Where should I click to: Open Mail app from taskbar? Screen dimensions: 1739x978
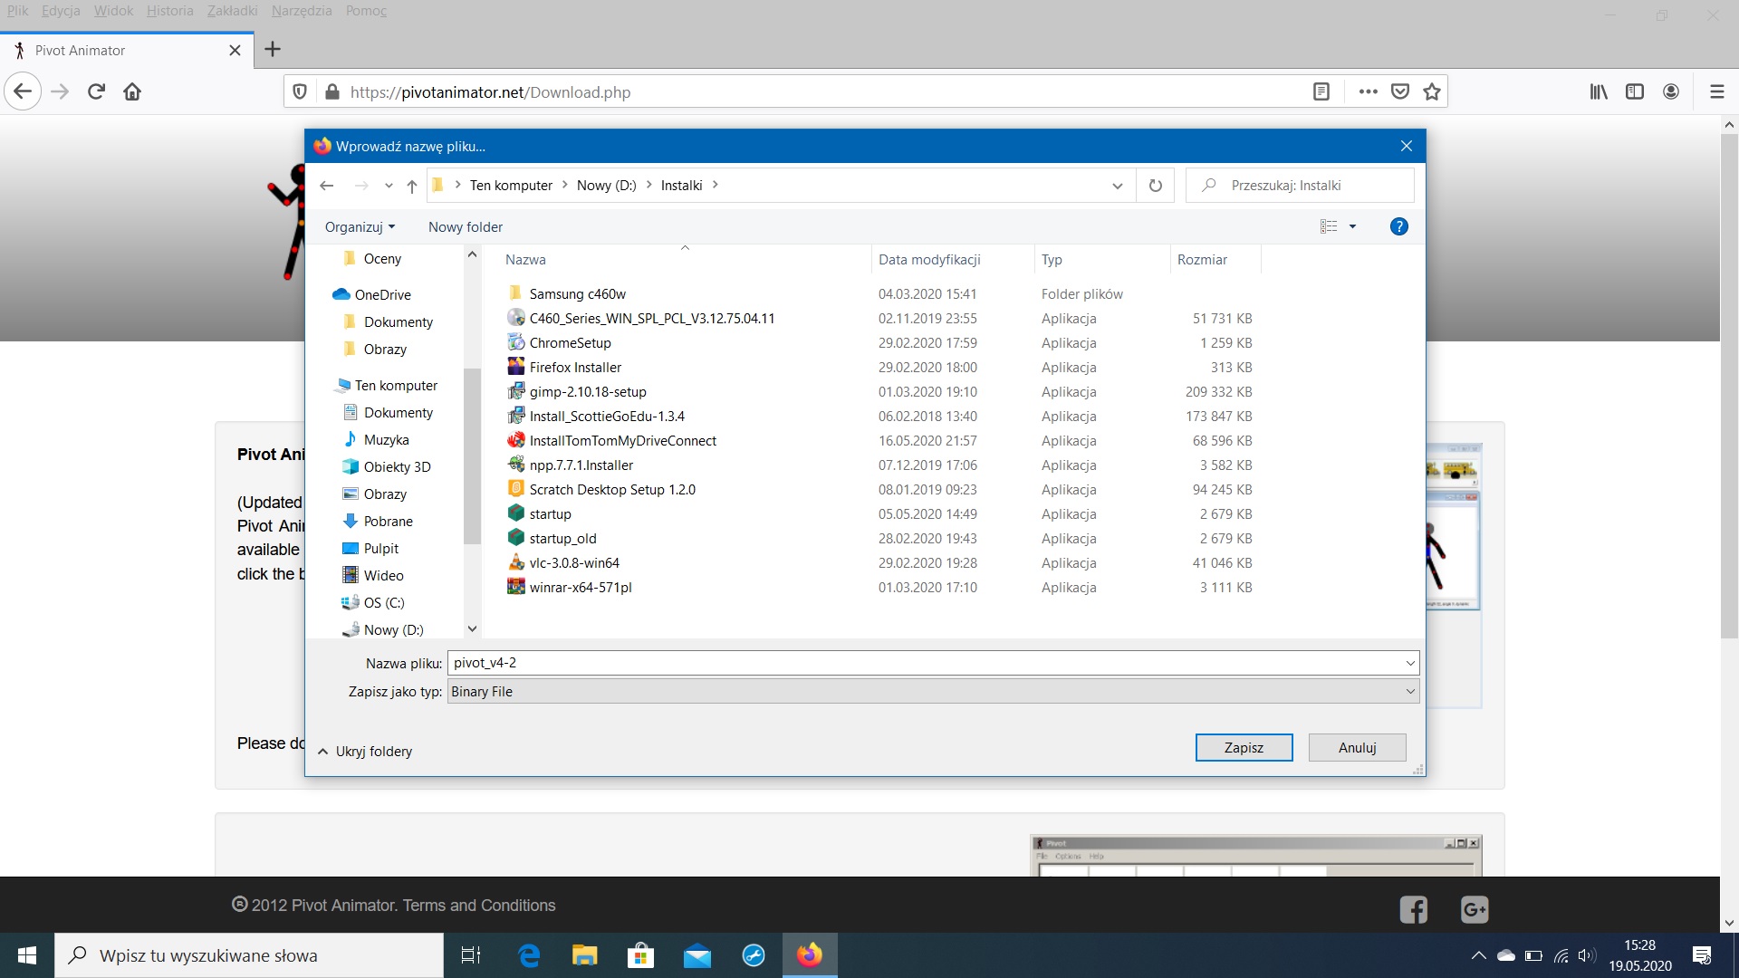[x=697, y=955]
